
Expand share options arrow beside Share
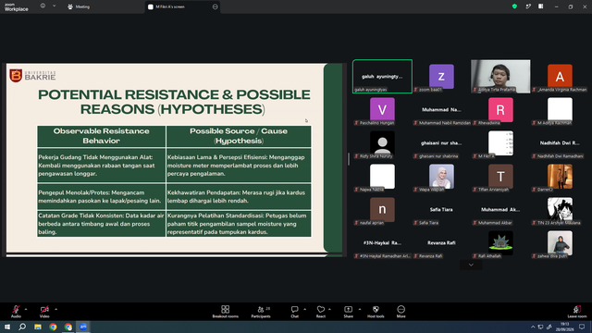[x=360, y=309]
